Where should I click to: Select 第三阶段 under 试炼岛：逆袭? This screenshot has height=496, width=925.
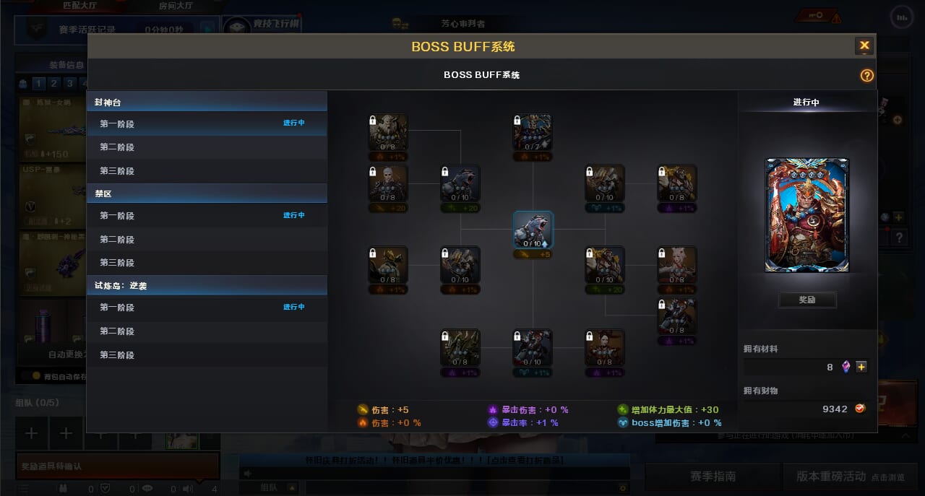[207, 354]
